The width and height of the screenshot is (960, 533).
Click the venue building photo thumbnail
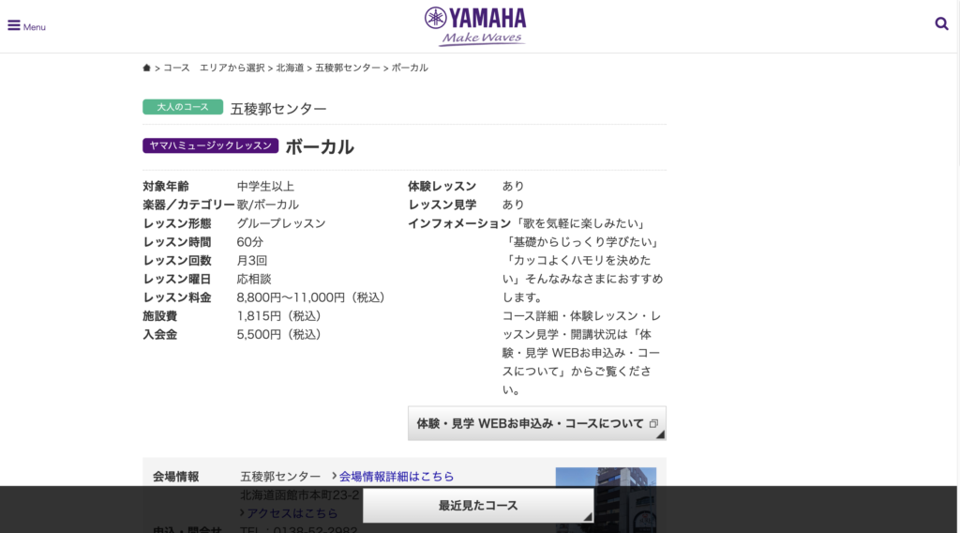606,499
